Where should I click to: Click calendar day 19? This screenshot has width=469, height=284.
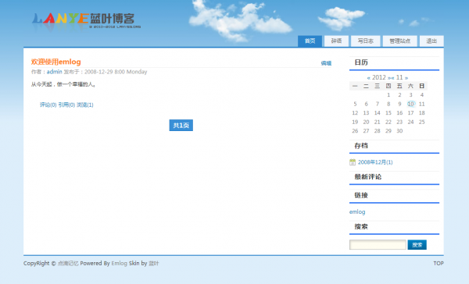(x=355, y=122)
